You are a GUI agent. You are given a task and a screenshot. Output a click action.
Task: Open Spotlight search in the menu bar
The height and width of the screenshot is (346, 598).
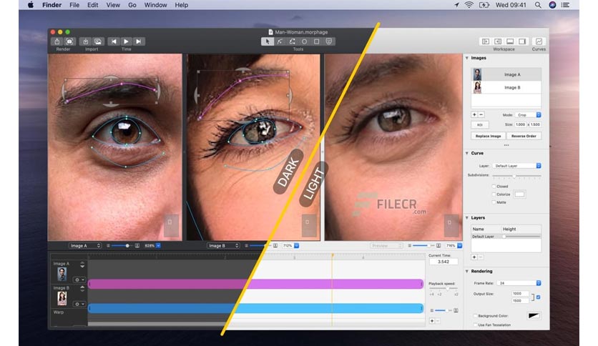point(538,5)
